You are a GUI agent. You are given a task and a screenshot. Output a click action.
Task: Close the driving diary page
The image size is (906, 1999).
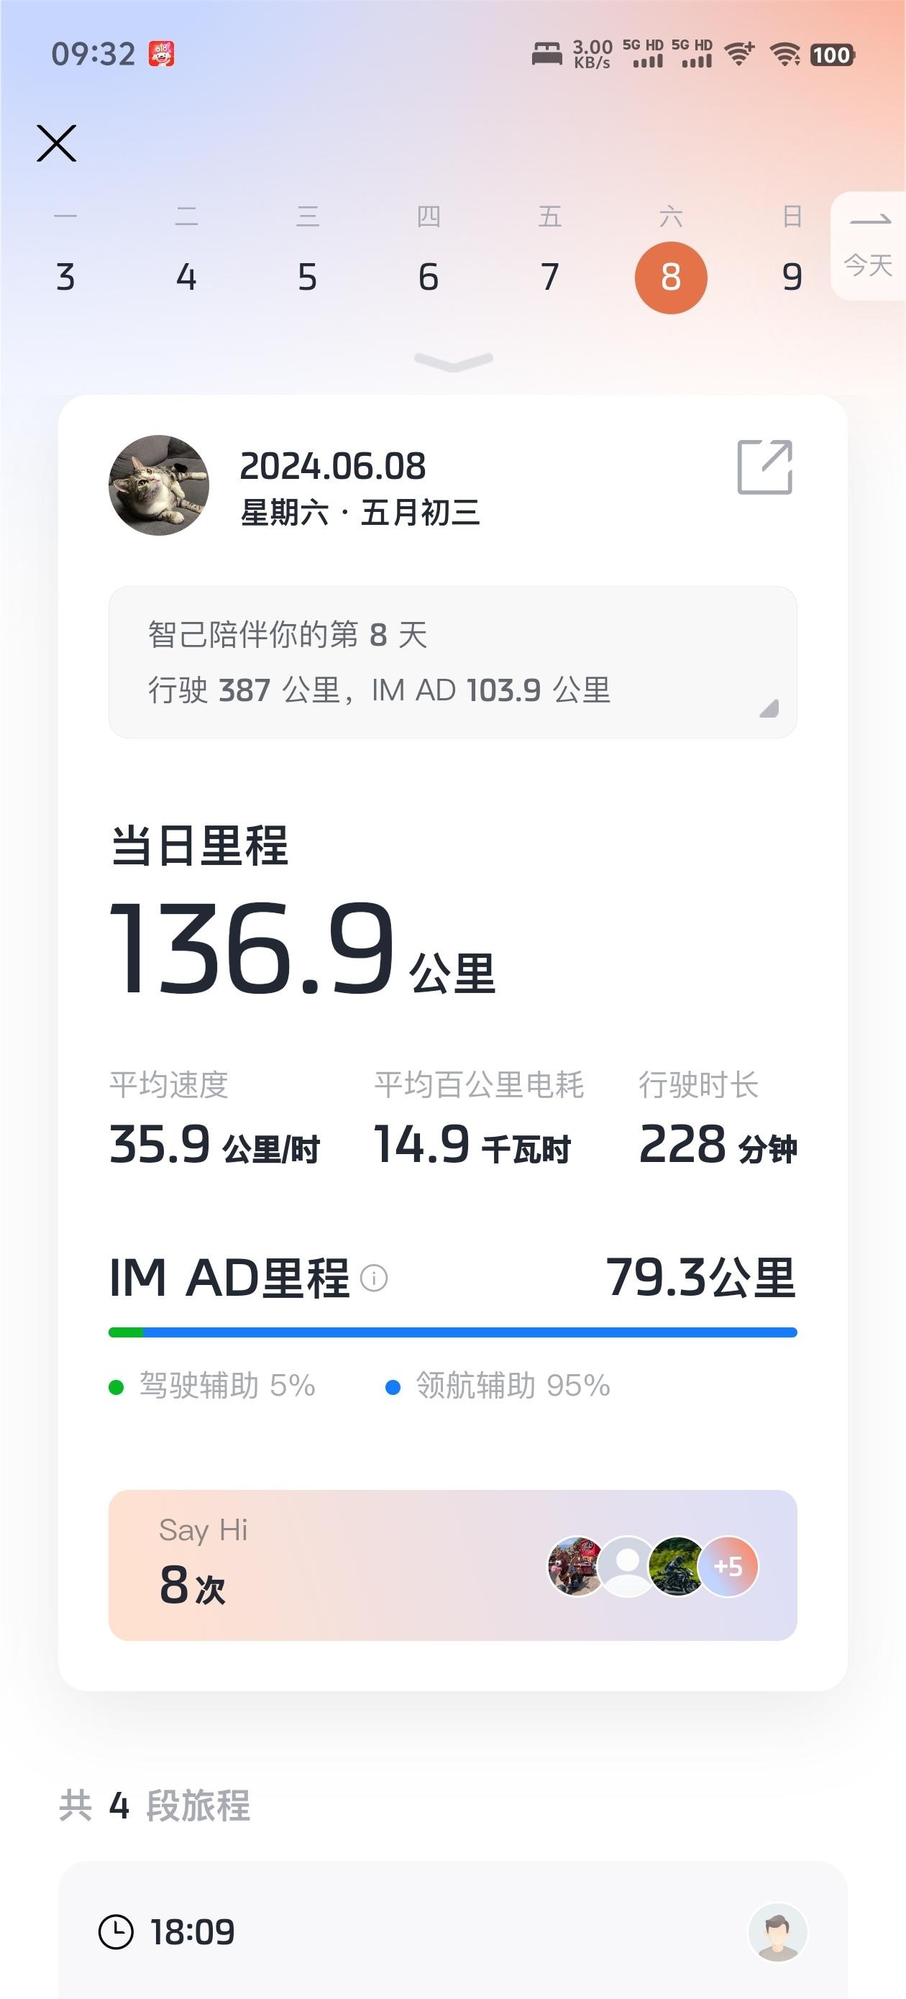pos(57,144)
